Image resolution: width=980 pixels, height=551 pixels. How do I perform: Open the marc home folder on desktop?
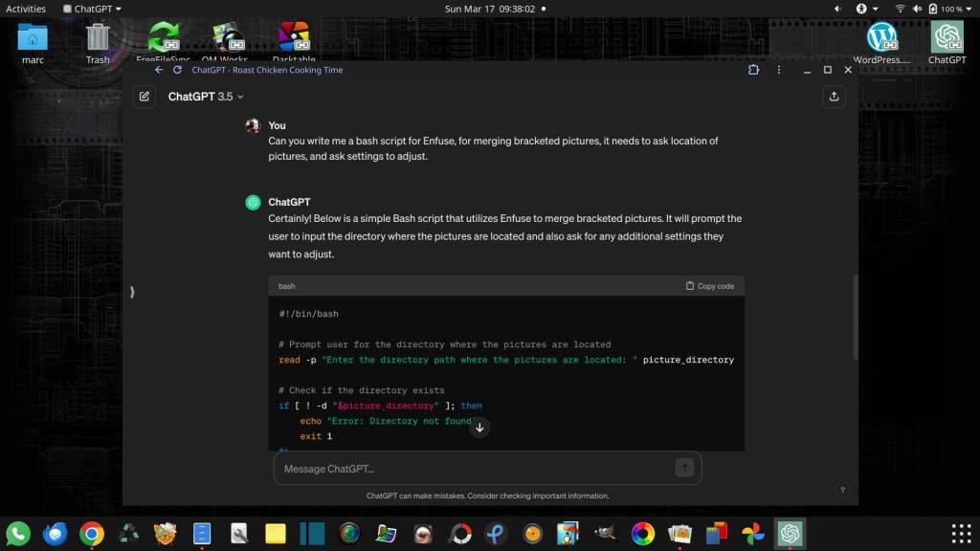click(33, 43)
